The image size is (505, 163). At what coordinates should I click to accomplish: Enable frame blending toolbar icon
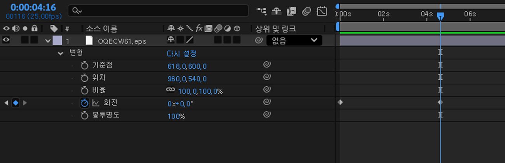click(291, 11)
